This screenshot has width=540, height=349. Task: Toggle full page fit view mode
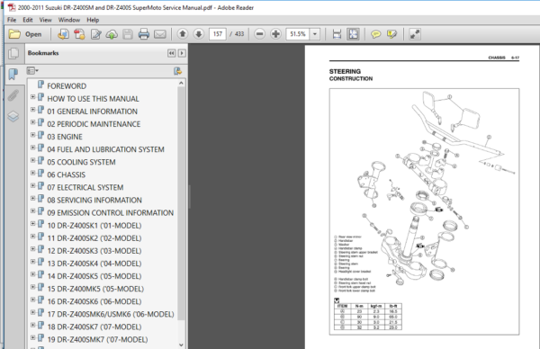pos(353,33)
